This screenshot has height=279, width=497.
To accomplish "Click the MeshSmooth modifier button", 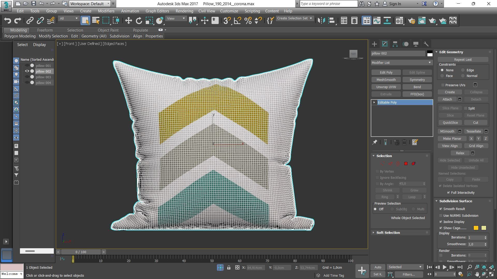I will pos(386,80).
